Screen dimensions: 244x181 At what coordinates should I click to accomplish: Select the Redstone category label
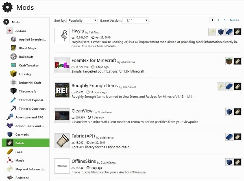point(22,178)
